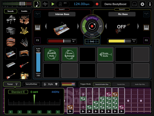
Task: Go to next Sound 1 instrument arrow
Action: pos(78,26)
